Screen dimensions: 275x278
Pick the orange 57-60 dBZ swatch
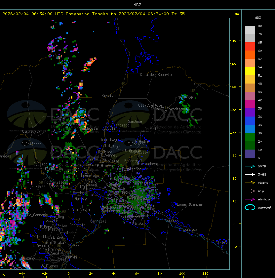(250, 54)
